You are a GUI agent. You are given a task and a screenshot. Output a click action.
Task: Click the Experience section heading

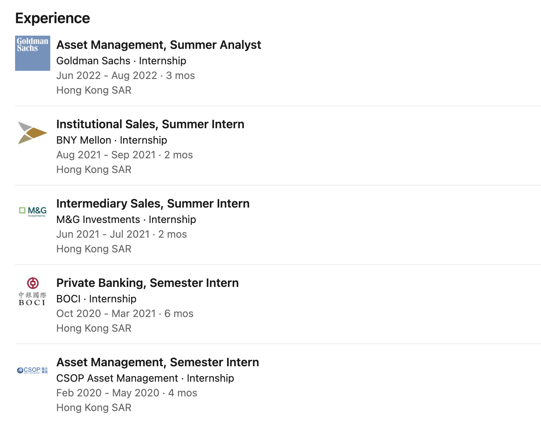click(x=53, y=18)
